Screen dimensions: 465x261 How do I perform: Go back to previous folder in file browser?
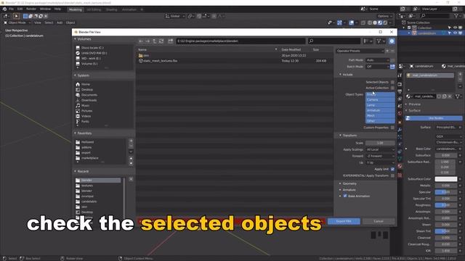141,41
